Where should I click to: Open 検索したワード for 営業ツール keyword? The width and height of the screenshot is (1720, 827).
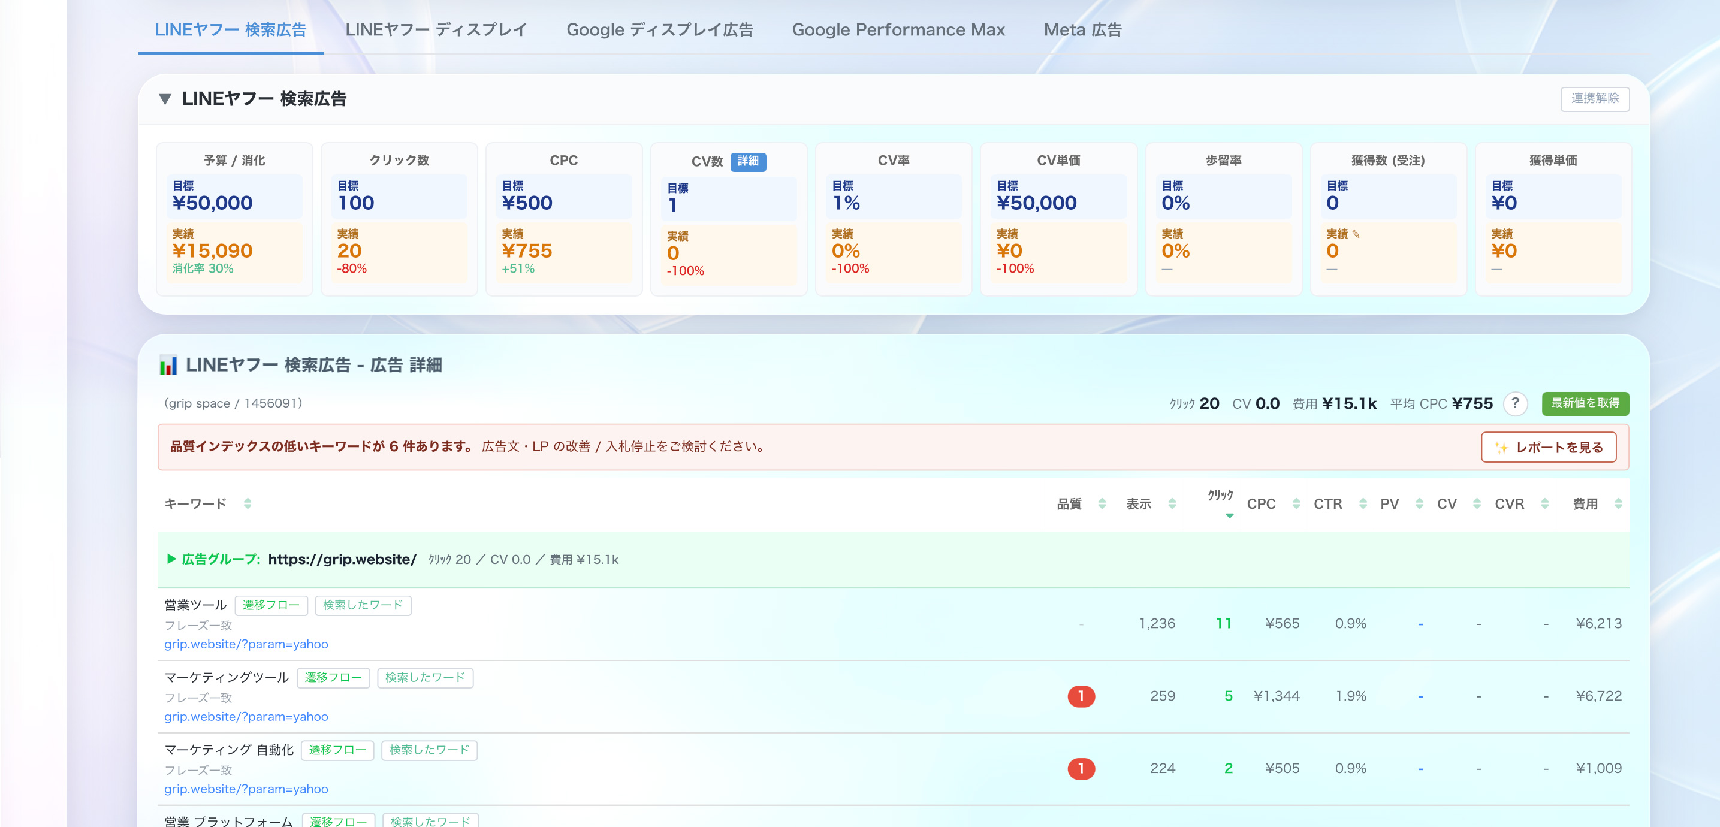[x=363, y=605]
